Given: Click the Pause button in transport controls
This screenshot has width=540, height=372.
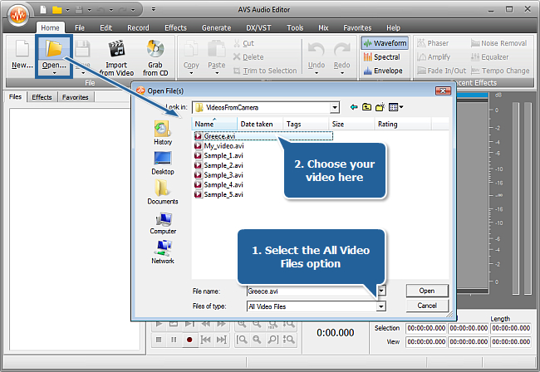Looking at the screenshot, I should [174, 340].
